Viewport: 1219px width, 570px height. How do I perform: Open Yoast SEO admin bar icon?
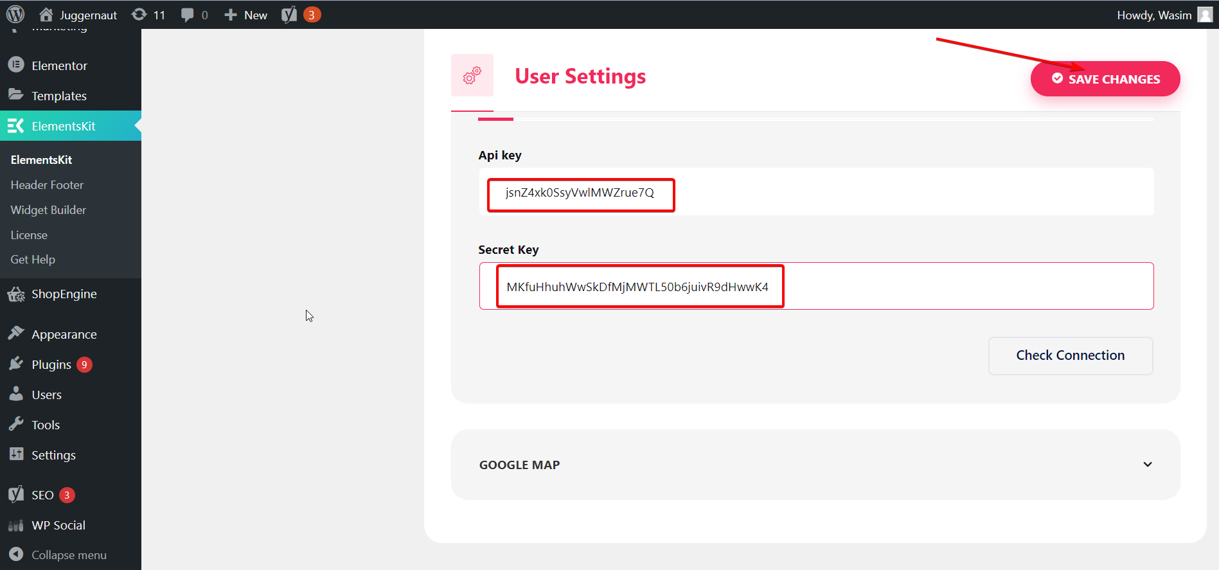pos(289,15)
